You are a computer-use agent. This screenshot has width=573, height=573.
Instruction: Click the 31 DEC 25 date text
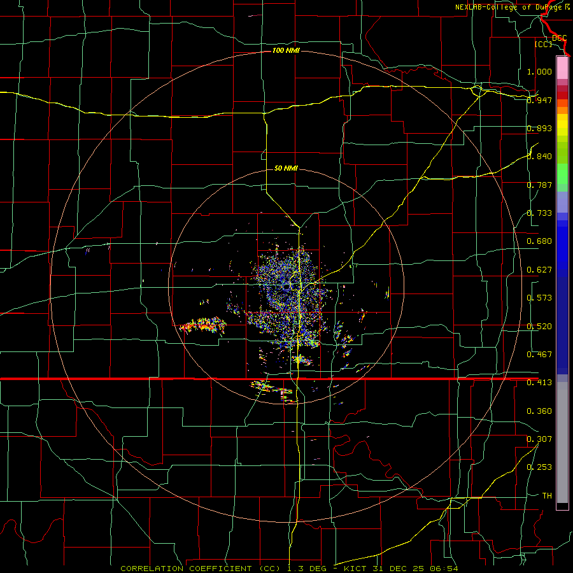point(399,569)
